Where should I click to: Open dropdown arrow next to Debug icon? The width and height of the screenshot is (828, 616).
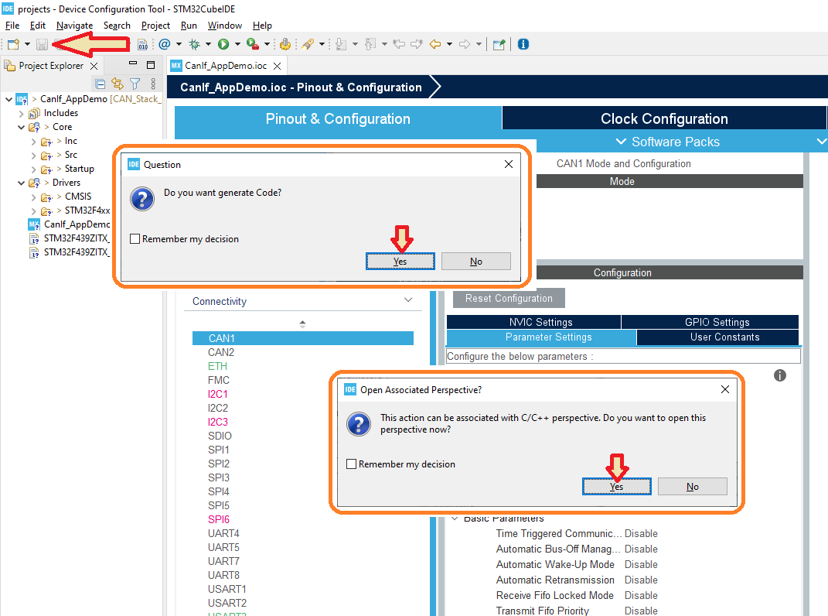pos(208,44)
